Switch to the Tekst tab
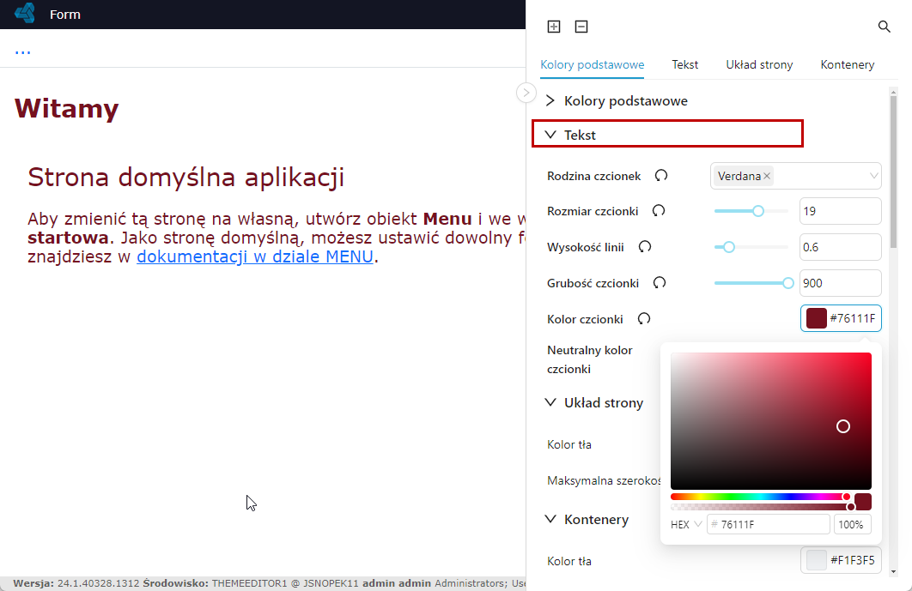Screen dimensions: 912x591 (684, 64)
